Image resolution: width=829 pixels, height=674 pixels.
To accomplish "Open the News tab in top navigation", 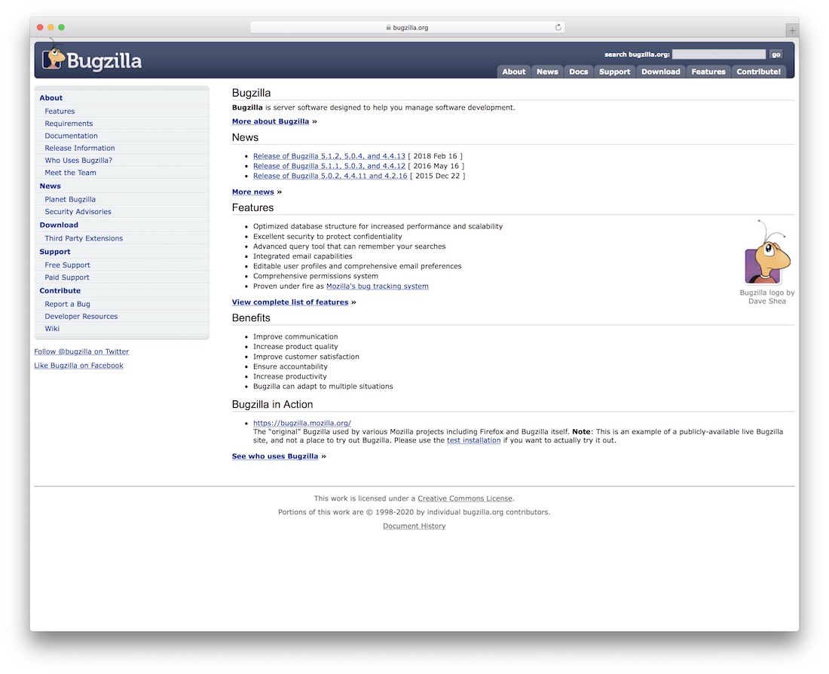I will [x=547, y=72].
